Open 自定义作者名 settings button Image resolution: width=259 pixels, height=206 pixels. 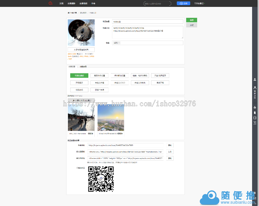point(140,83)
